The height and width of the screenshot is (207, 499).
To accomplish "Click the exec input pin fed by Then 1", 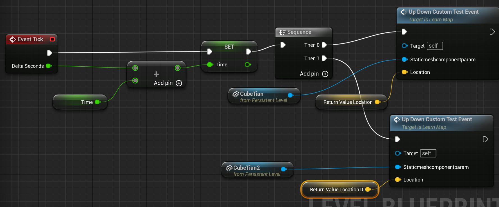I will click(x=398, y=139).
